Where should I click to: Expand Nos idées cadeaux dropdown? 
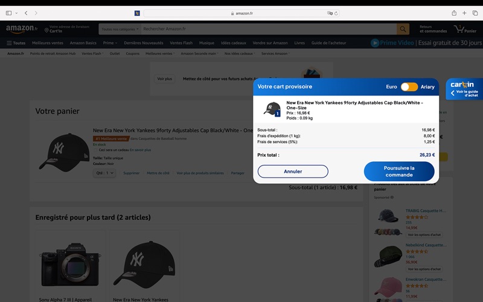point(240,53)
